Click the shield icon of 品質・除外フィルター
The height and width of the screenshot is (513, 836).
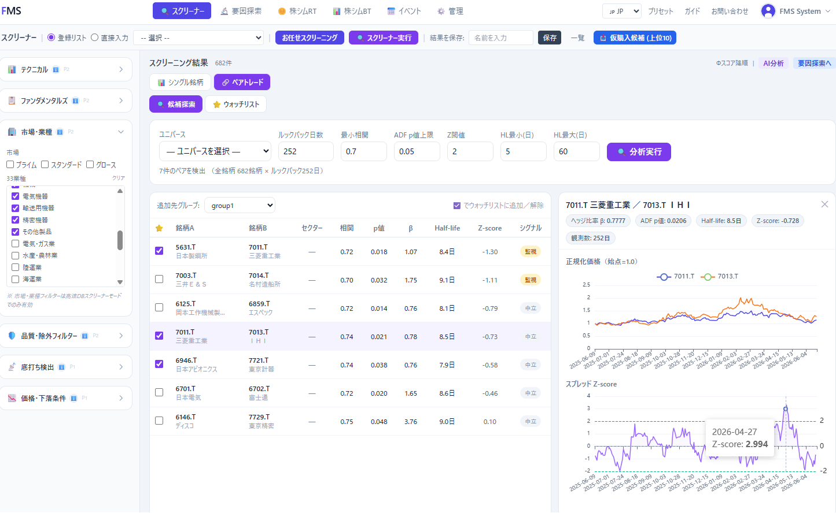12,336
